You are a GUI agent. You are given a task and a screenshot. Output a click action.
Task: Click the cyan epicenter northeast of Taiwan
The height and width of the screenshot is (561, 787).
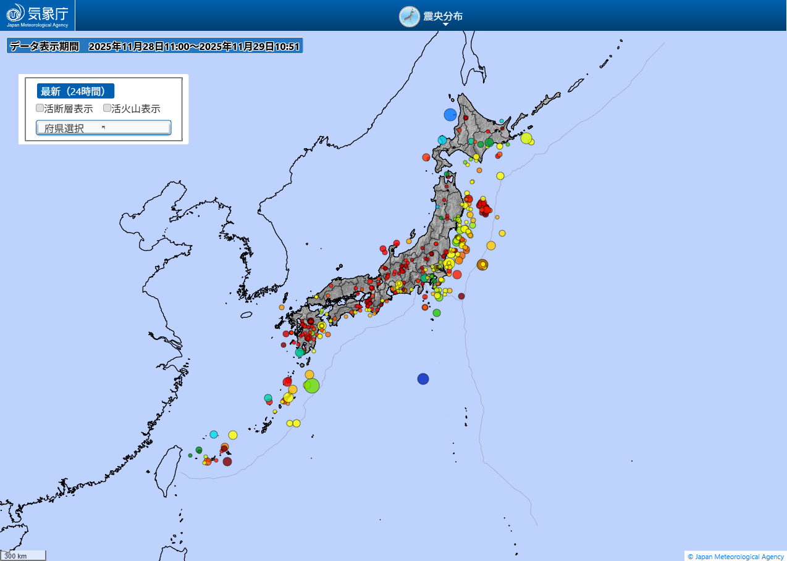214,434
